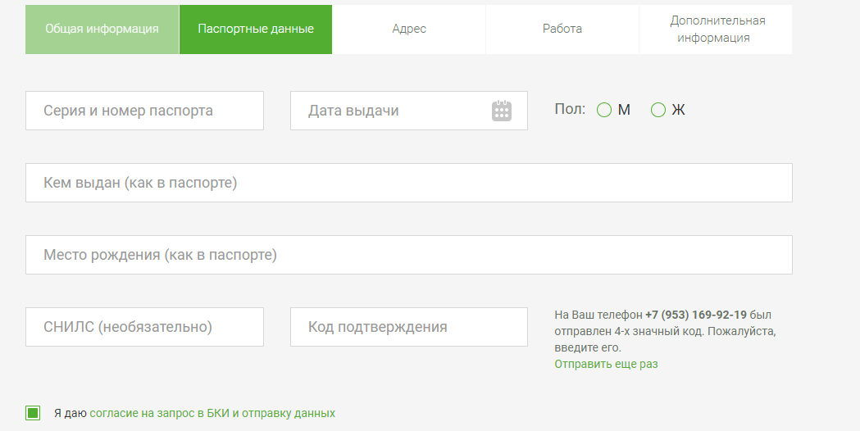The width and height of the screenshot is (860, 431).
Task: Select the «Паспортные данные» tab
Action: click(x=256, y=29)
